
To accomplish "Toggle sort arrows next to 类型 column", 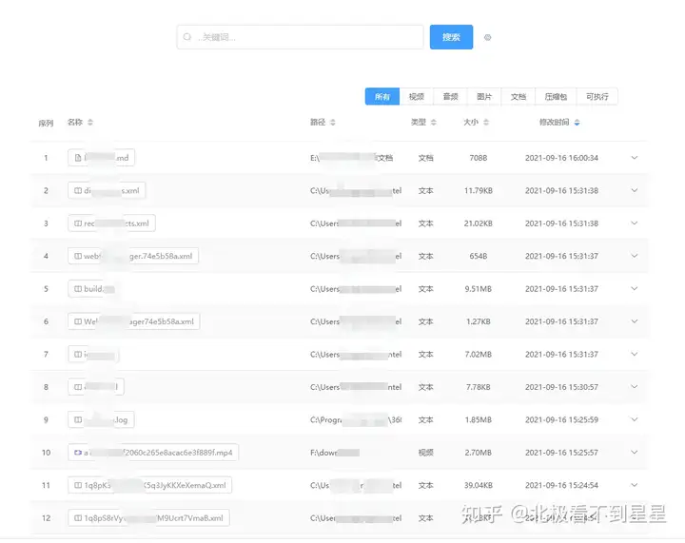I will [x=434, y=123].
